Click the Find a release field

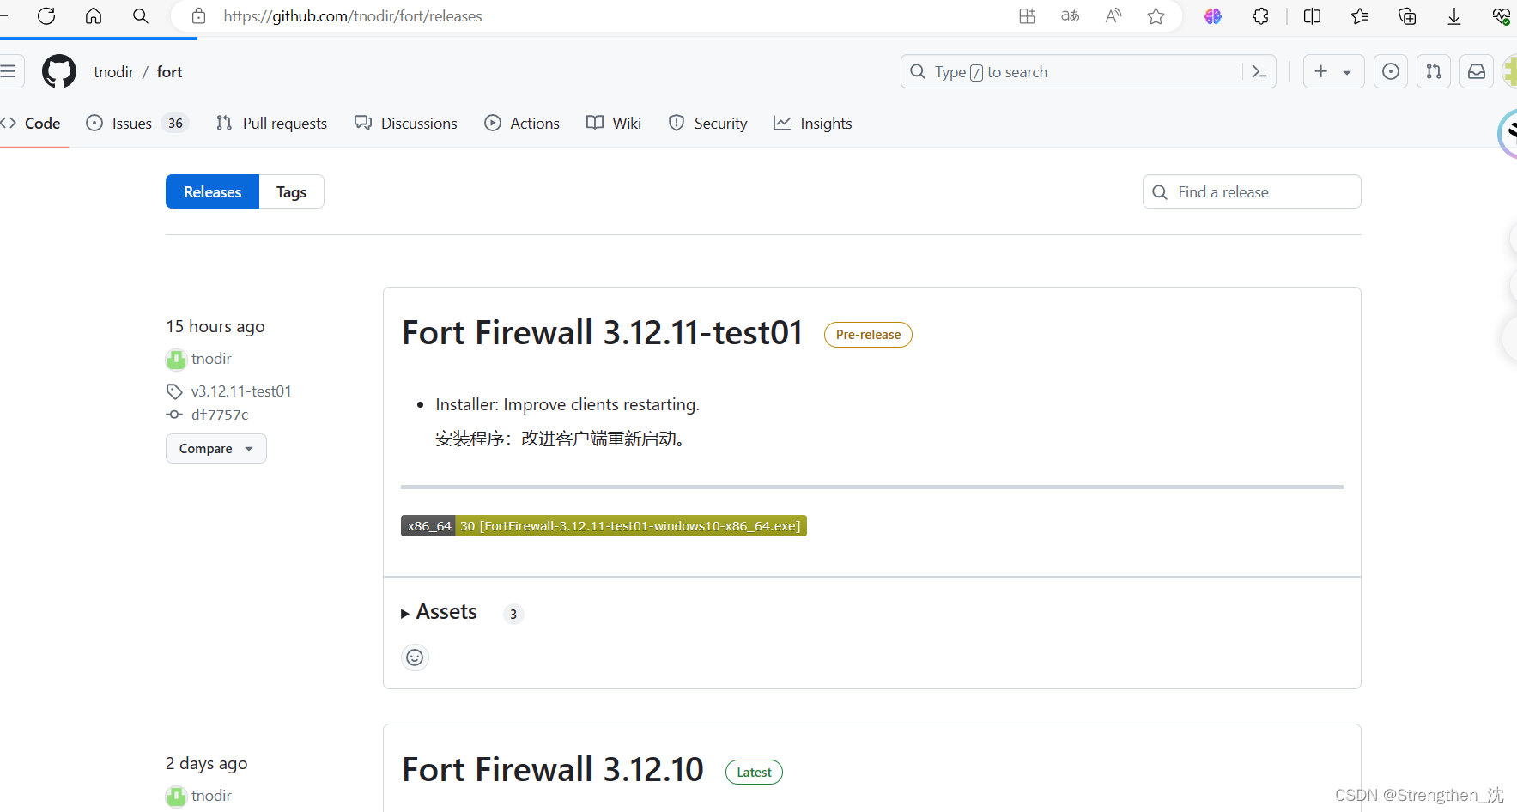point(1252,191)
